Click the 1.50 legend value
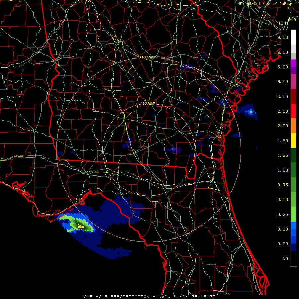The image size is (299, 299). [x=283, y=141]
